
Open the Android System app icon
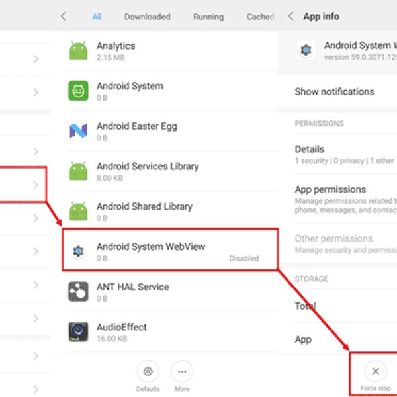pyautogui.click(x=78, y=91)
